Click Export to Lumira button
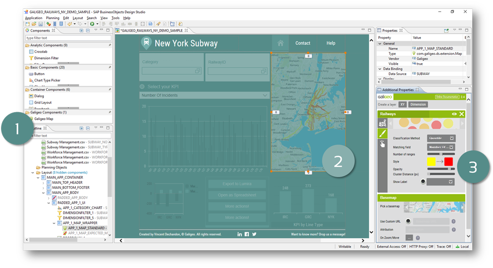 [x=237, y=184]
